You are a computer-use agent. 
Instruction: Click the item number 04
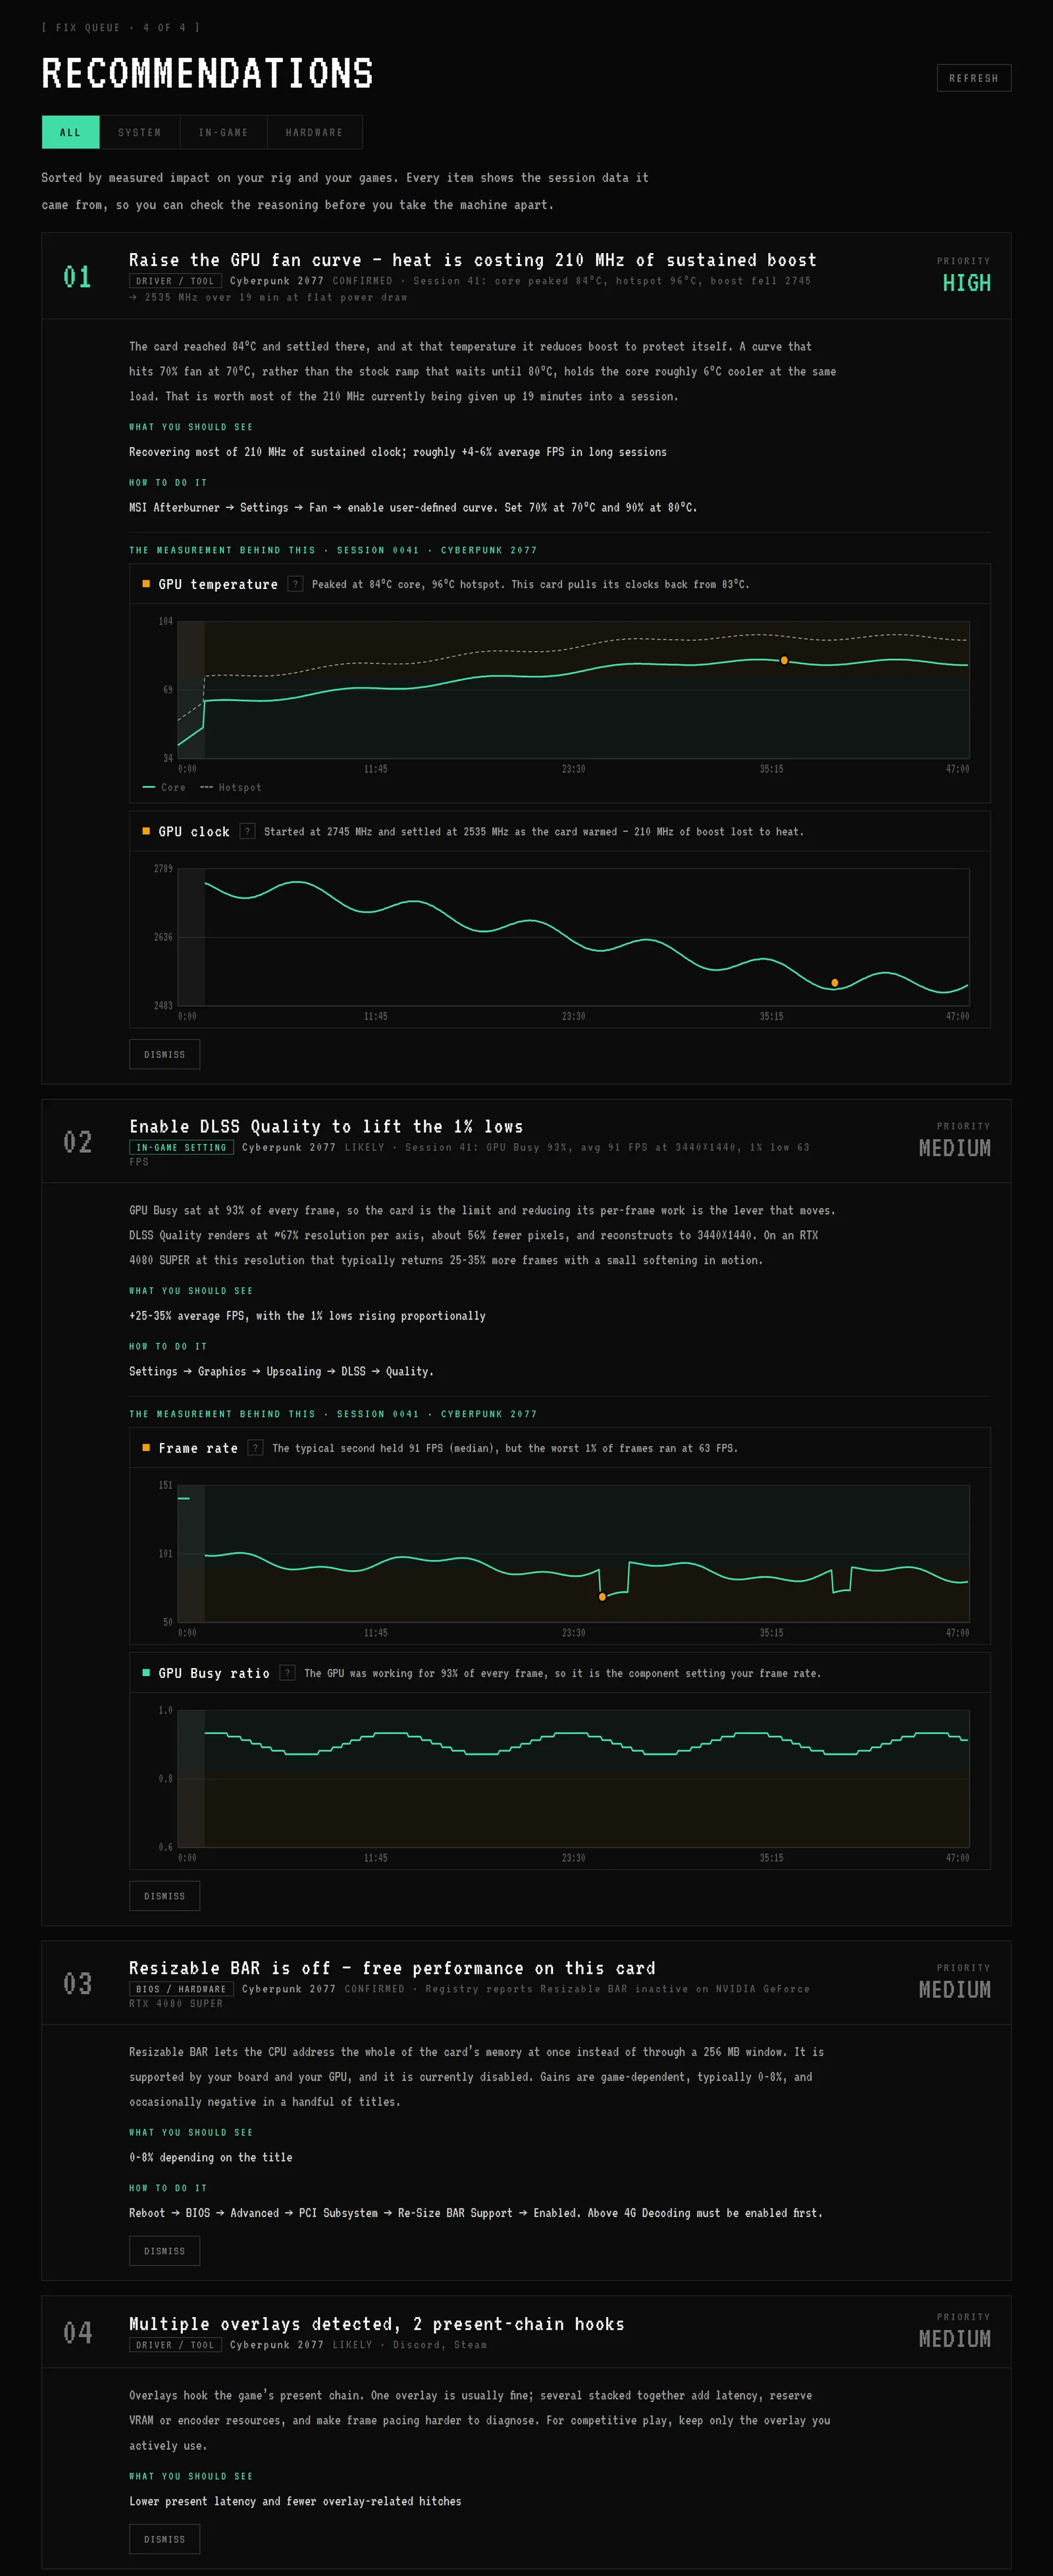(77, 2333)
